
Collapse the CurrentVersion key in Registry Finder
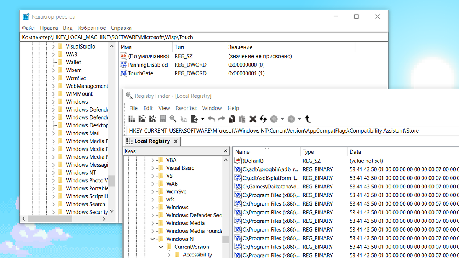tap(161, 247)
